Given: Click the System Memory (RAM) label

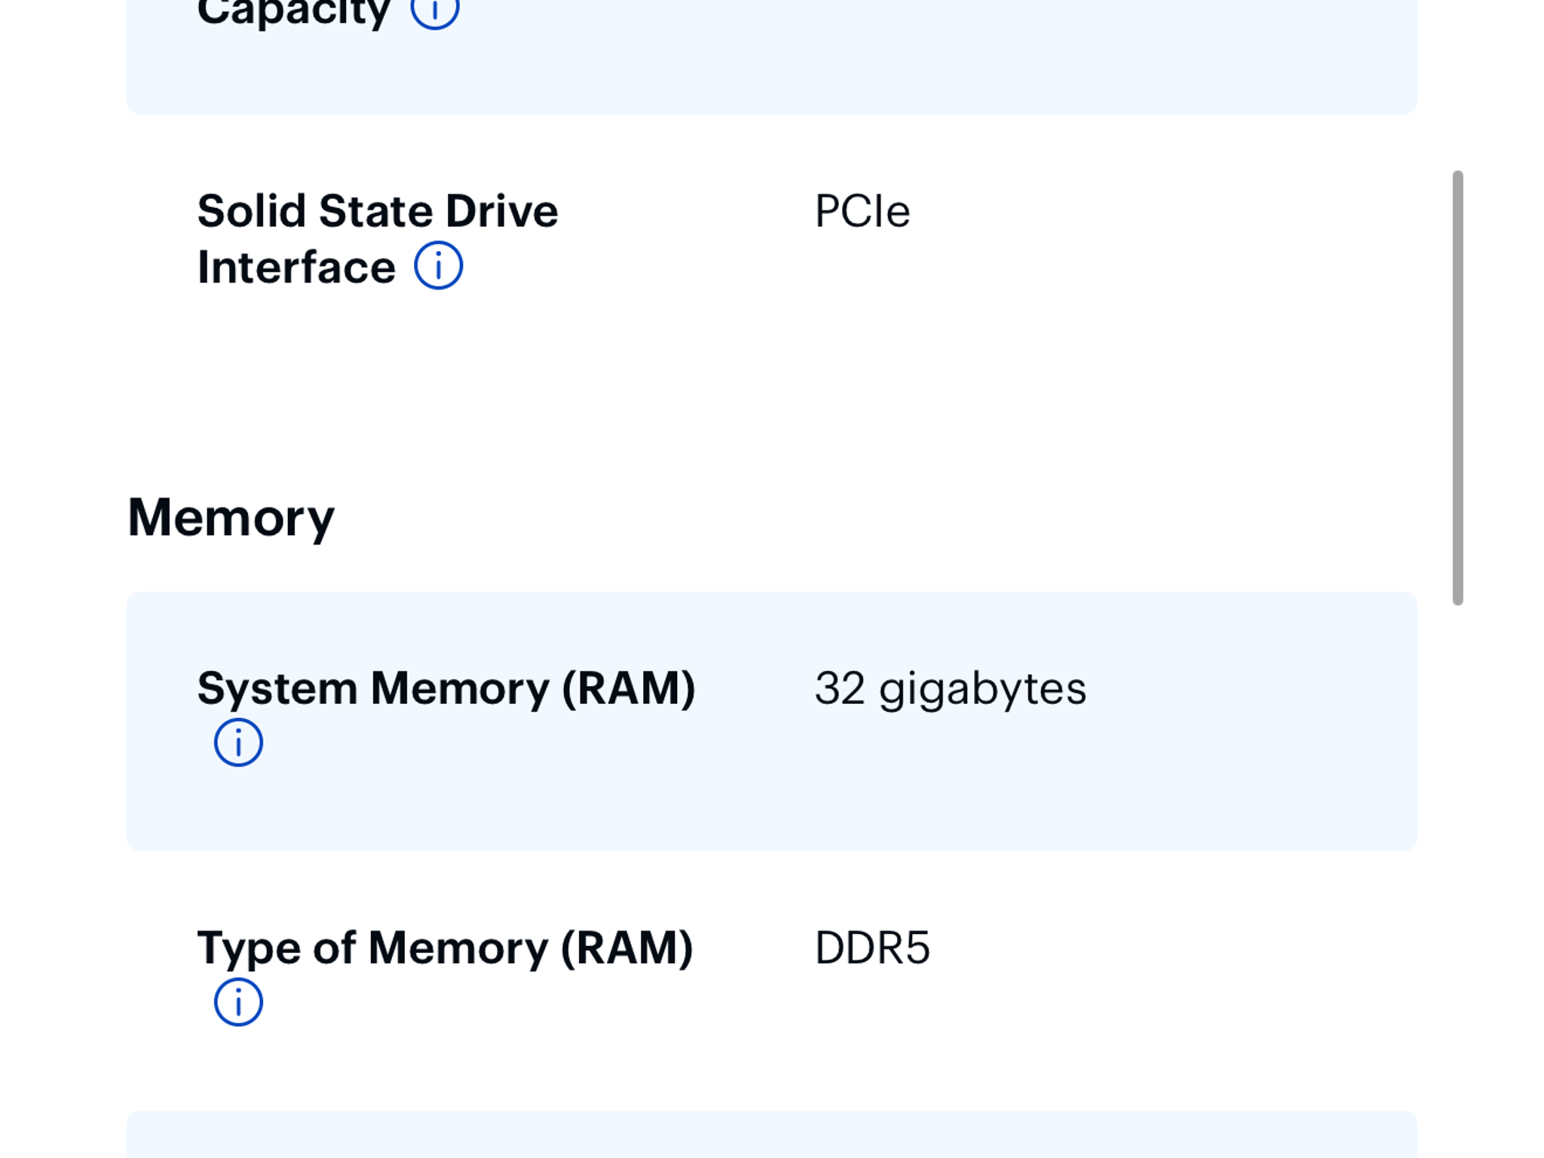Looking at the screenshot, I should pos(446,688).
